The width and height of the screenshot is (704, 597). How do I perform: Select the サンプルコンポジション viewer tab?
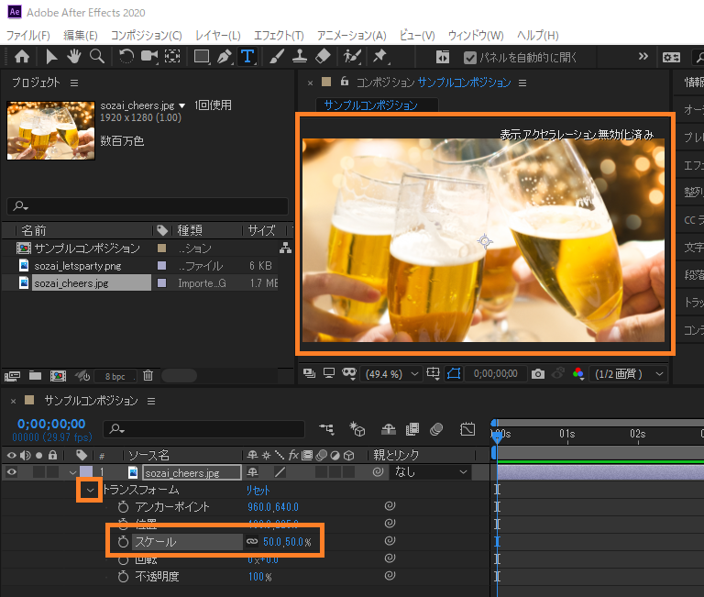371,105
